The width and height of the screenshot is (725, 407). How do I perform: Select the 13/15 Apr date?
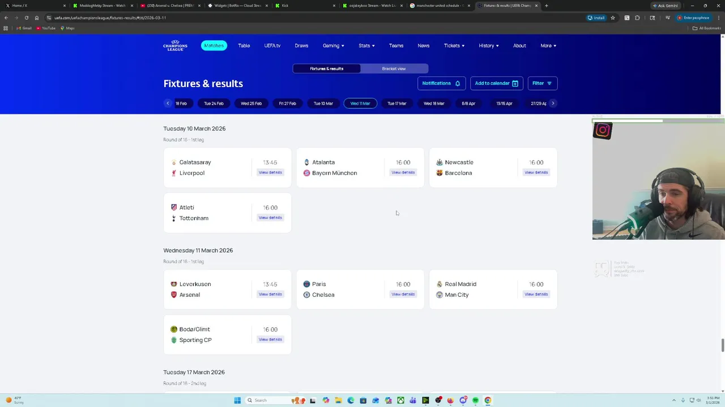(504, 103)
